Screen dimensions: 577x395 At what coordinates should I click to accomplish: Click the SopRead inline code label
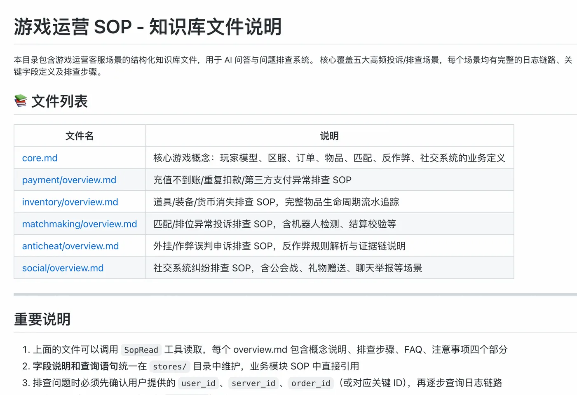pyautogui.click(x=141, y=350)
